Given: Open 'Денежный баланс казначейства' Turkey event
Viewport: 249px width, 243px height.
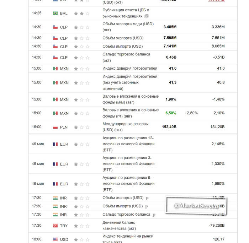Looking at the screenshot, I should tap(119, 223).
